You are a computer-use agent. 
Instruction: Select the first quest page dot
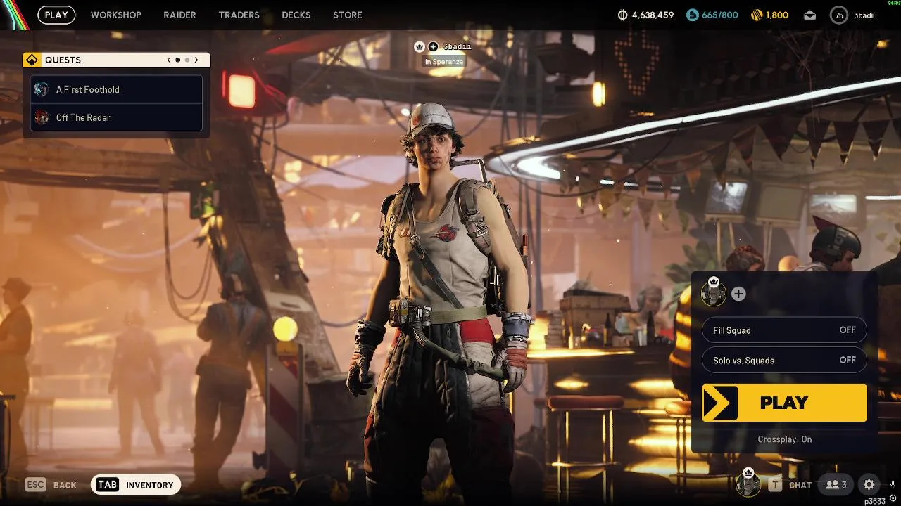pos(177,60)
